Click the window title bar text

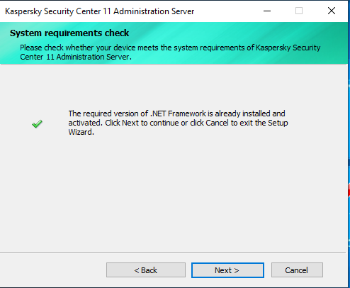click(99, 11)
